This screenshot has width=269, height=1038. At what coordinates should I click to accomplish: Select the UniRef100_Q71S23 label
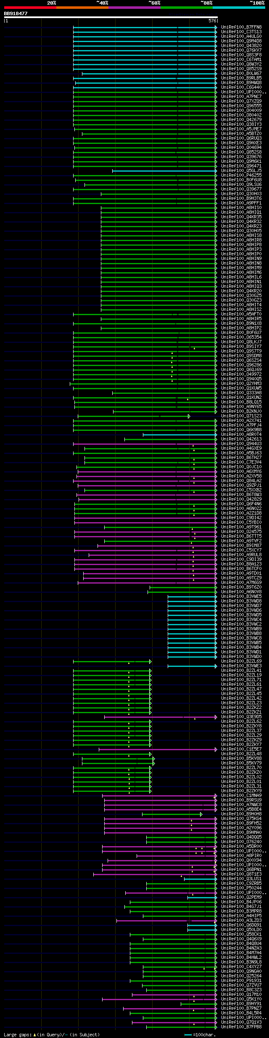pyautogui.click(x=241, y=416)
